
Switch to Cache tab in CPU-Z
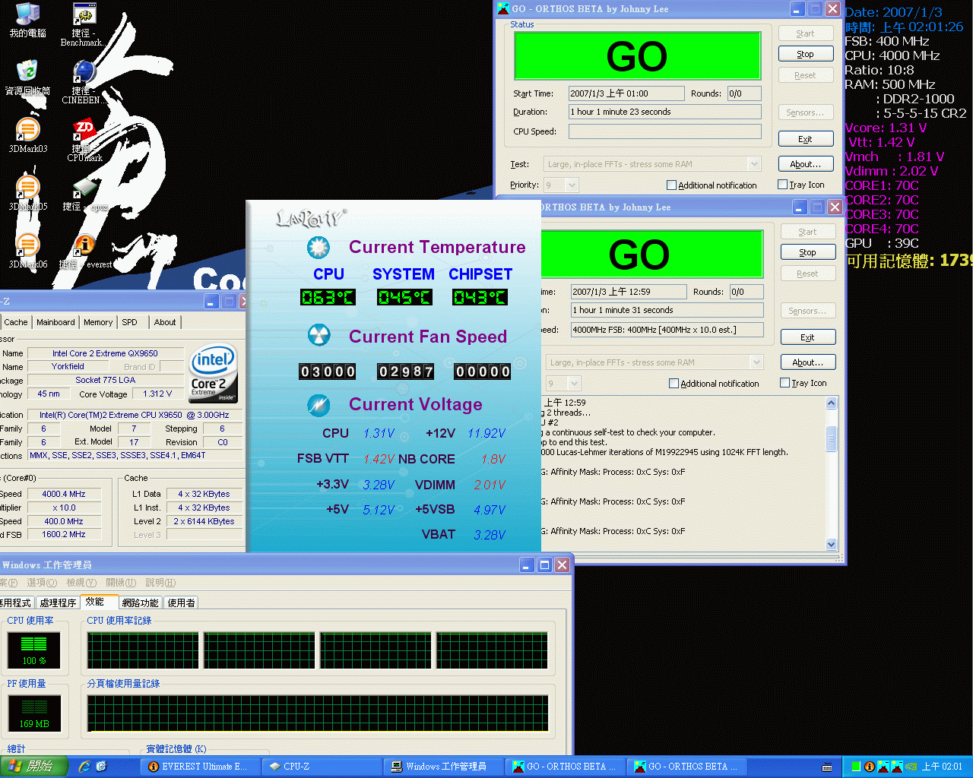(15, 322)
